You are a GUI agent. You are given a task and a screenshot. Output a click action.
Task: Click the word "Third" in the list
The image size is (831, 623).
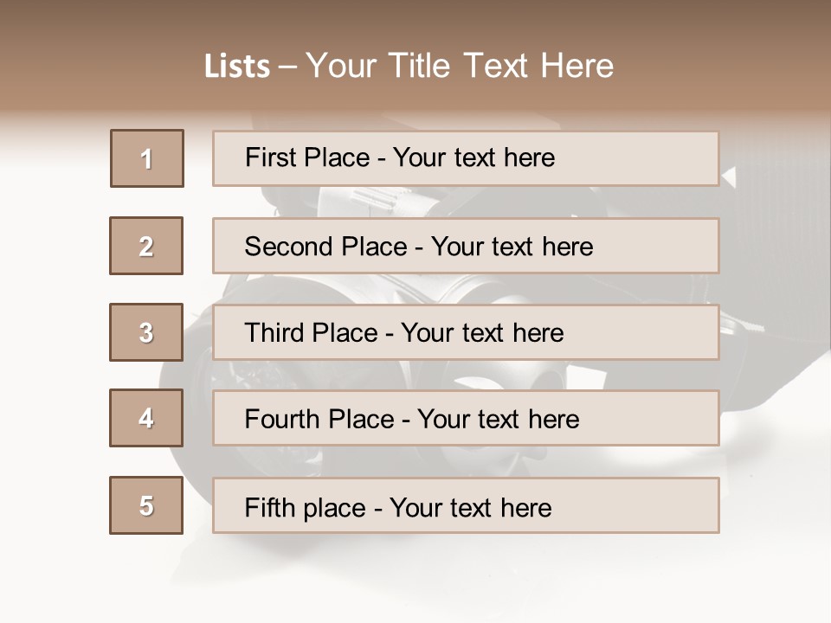click(x=275, y=333)
